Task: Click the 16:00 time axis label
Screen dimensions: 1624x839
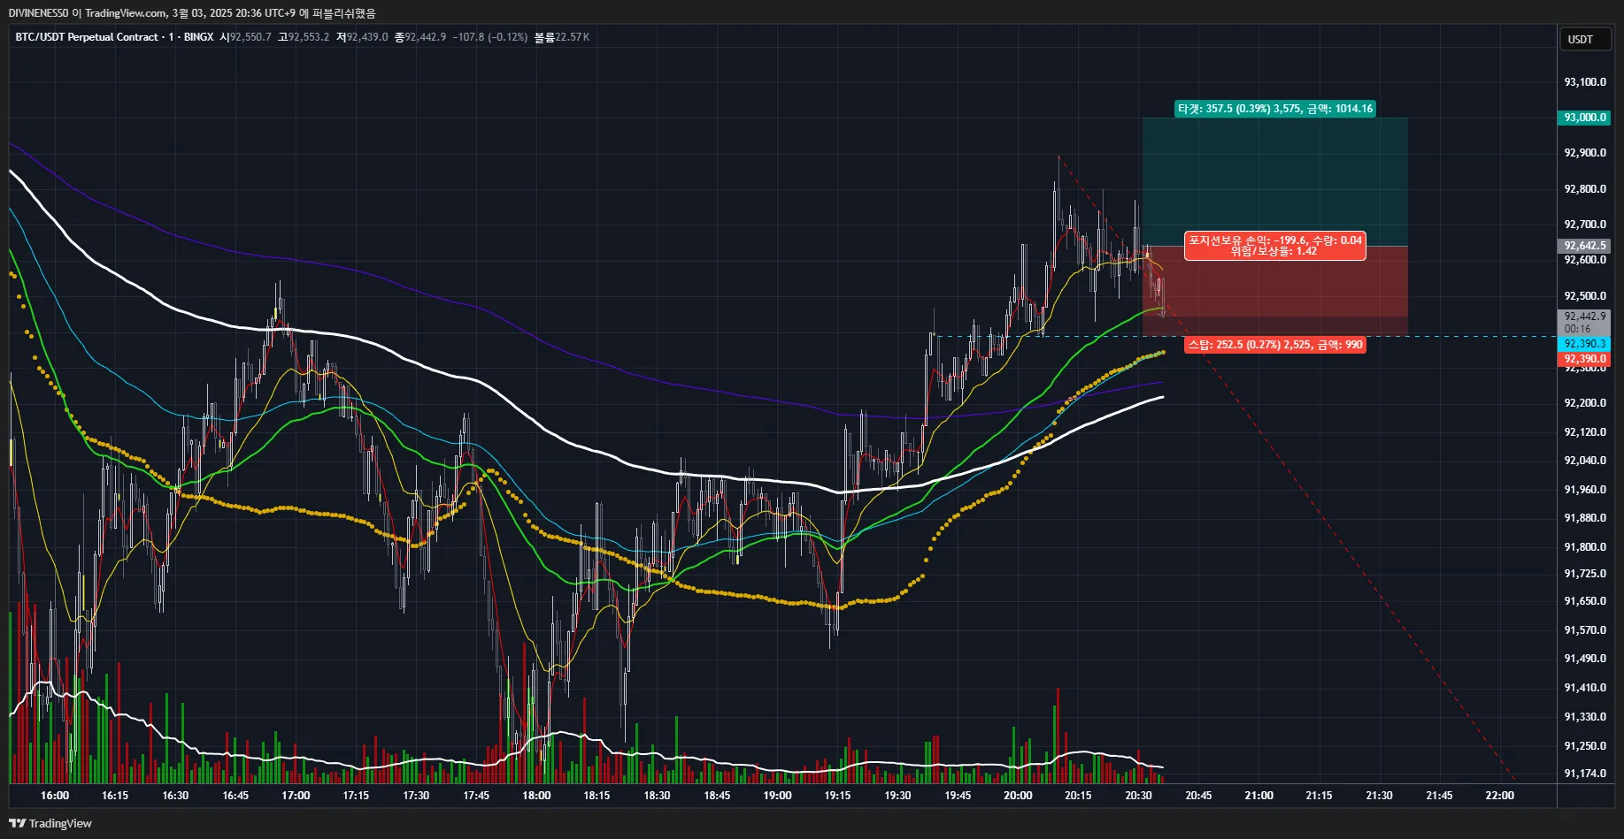Action: pos(55,796)
